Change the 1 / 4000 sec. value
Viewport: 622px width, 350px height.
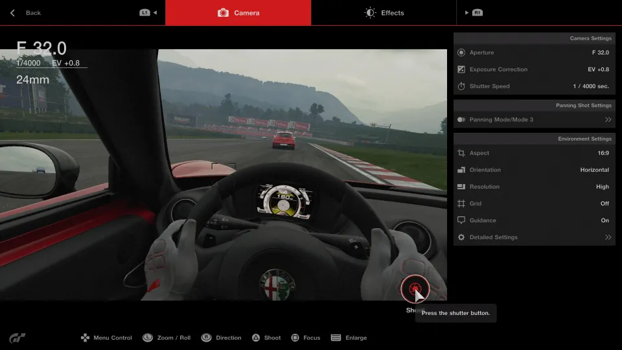(x=591, y=86)
